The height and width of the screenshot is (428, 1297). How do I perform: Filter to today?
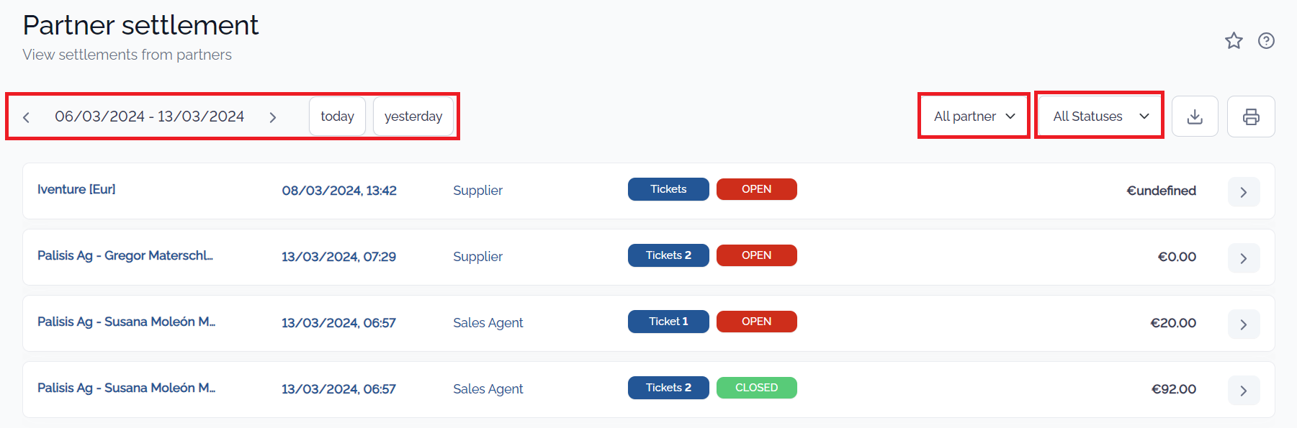(337, 117)
